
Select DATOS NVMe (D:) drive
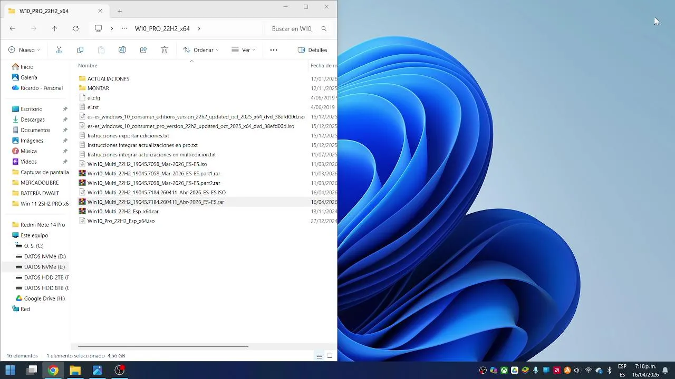click(x=45, y=256)
